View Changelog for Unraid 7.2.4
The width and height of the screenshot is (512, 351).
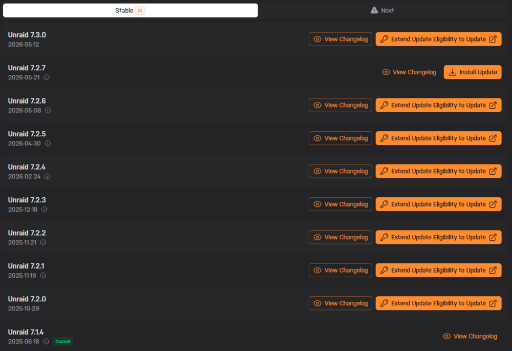(340, 171)
